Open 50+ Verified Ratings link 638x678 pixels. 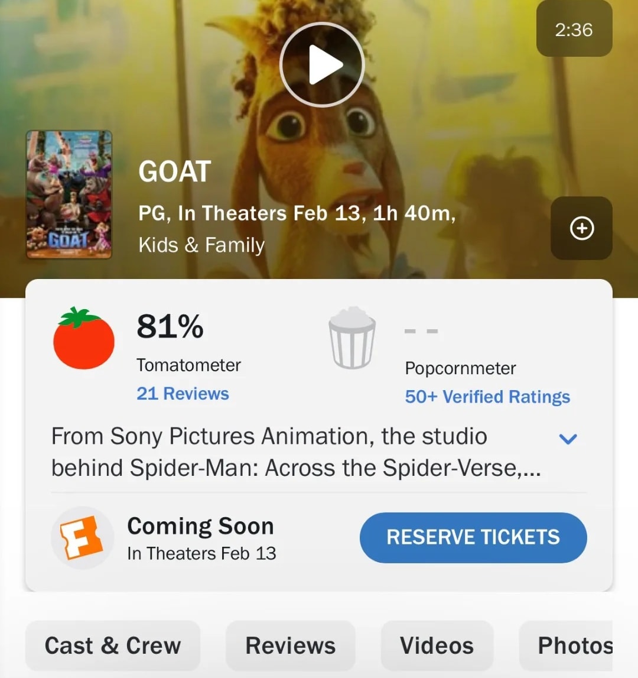[x=487, y=397]
